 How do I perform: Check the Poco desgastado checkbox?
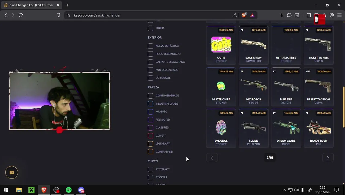150,54
